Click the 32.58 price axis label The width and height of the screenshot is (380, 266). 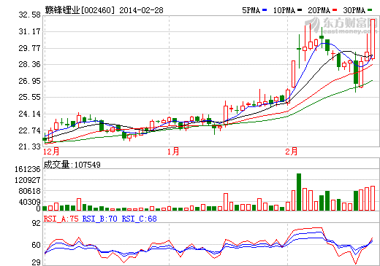click(29, 15)
